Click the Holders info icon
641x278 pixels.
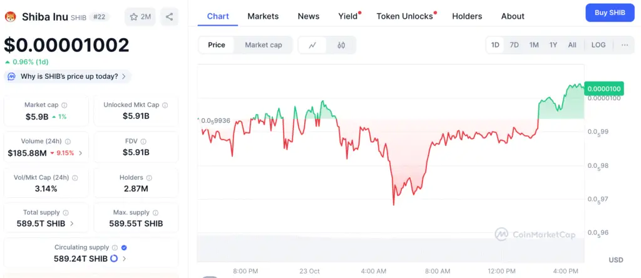150,178
